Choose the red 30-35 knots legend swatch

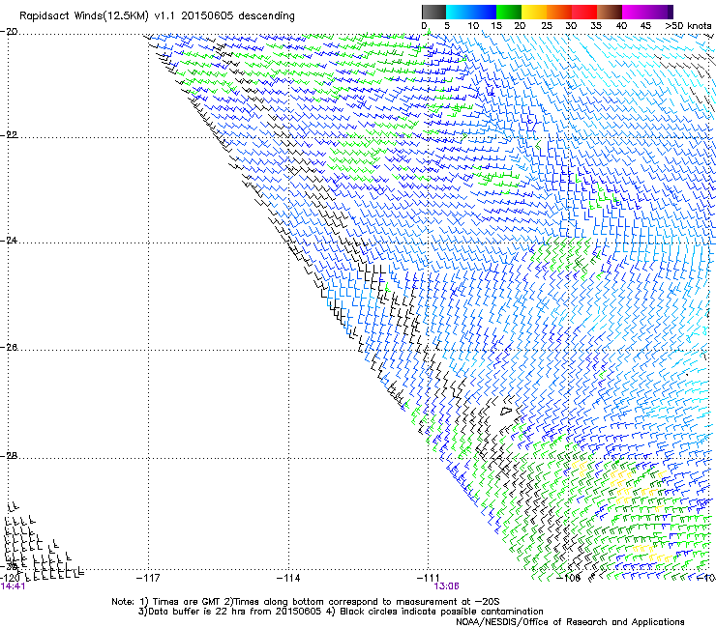[x=584, y=12]
